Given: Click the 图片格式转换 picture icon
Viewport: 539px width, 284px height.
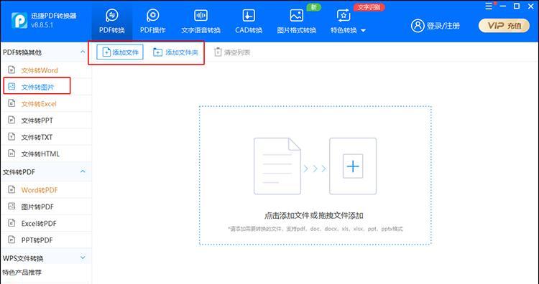Looking at the screenshot, I should pyautogui.click(x=296, y=15).
